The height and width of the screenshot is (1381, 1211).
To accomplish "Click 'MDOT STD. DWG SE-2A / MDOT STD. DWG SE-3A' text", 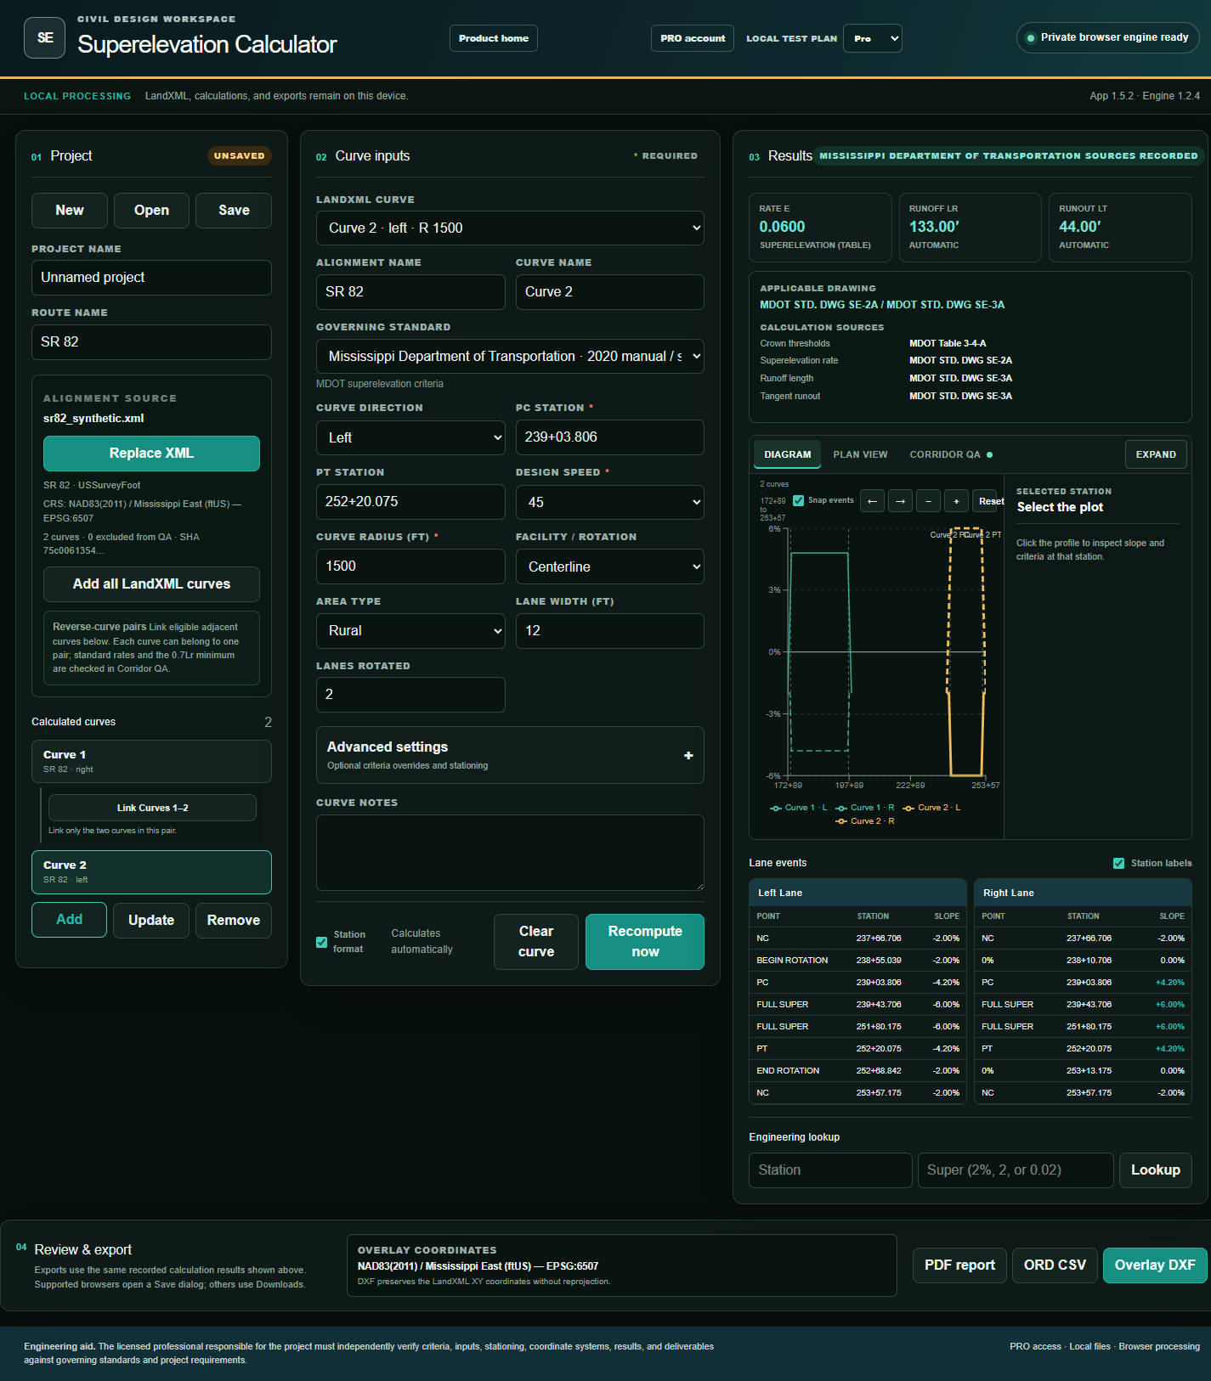I will [x=882, y=305].
